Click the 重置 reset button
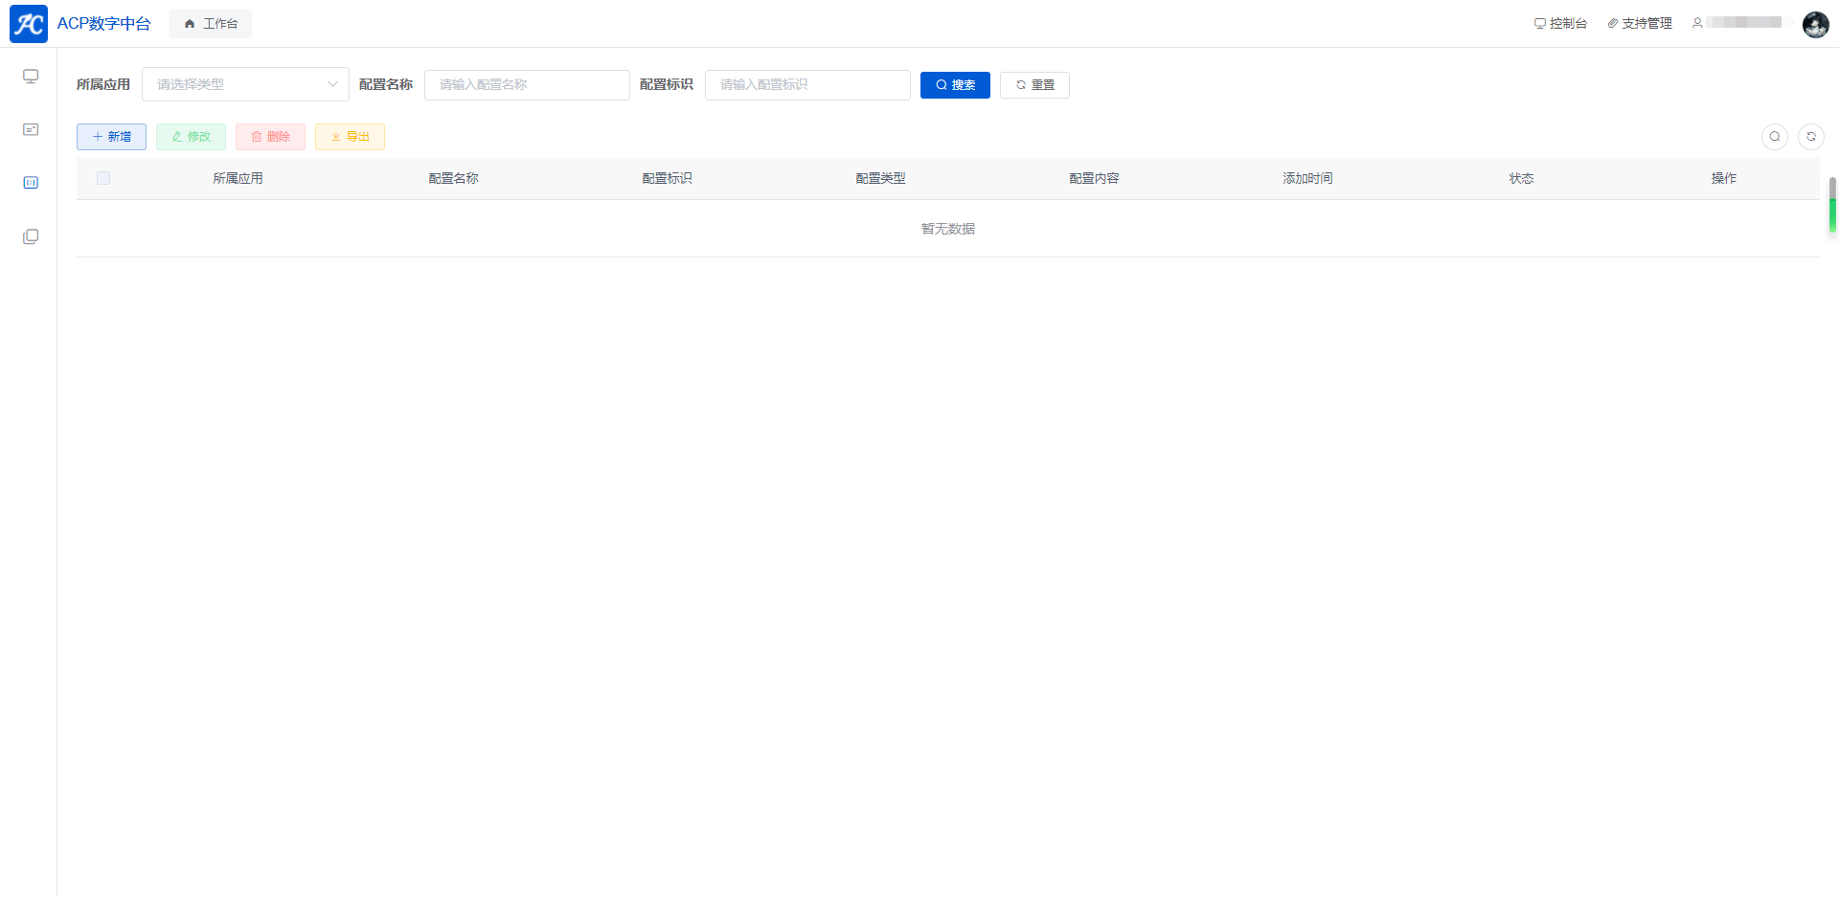Viewport: 1839px width, 897px height. pos(1034,85)
